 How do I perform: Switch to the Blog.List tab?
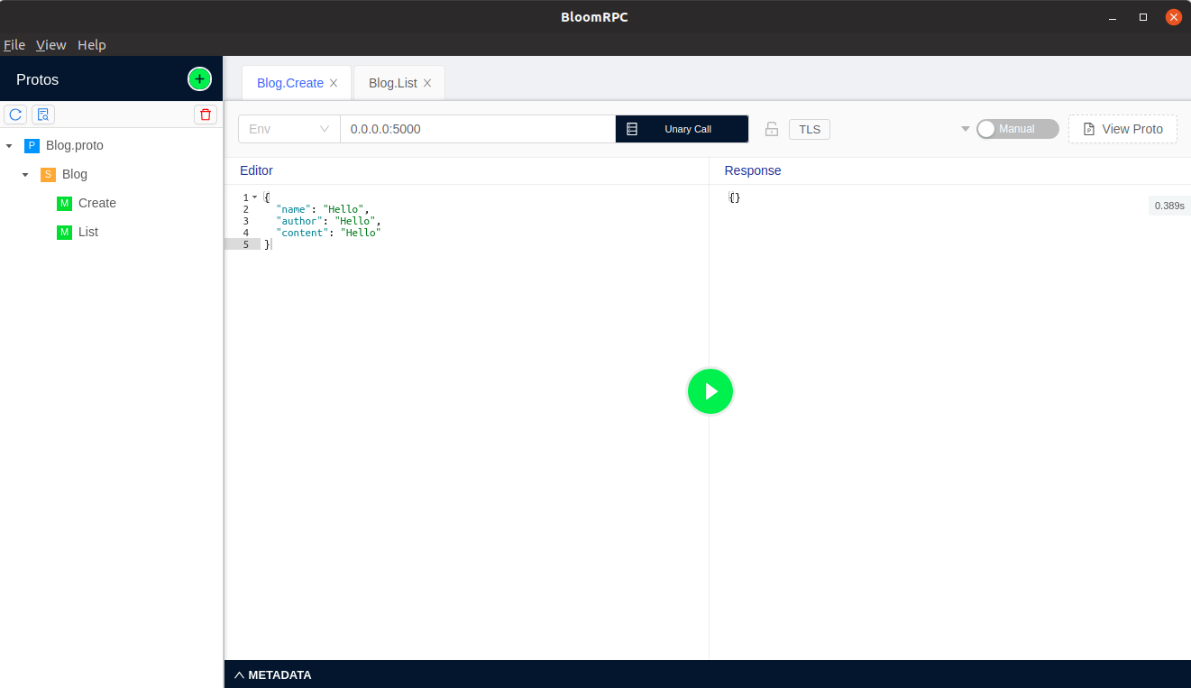point(393,83)
